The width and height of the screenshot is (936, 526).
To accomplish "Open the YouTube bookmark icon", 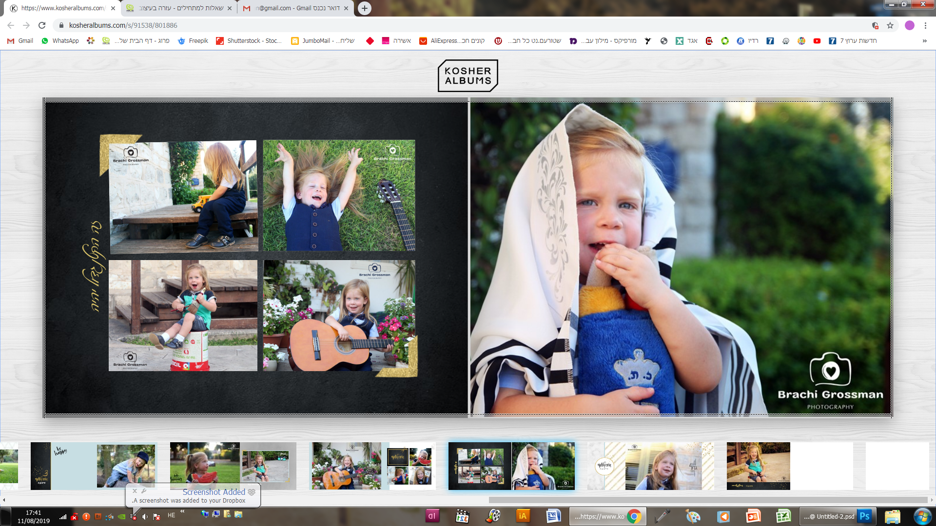I will point(817,41).
